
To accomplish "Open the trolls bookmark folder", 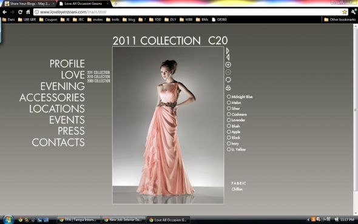I will [x=113, y=19].
